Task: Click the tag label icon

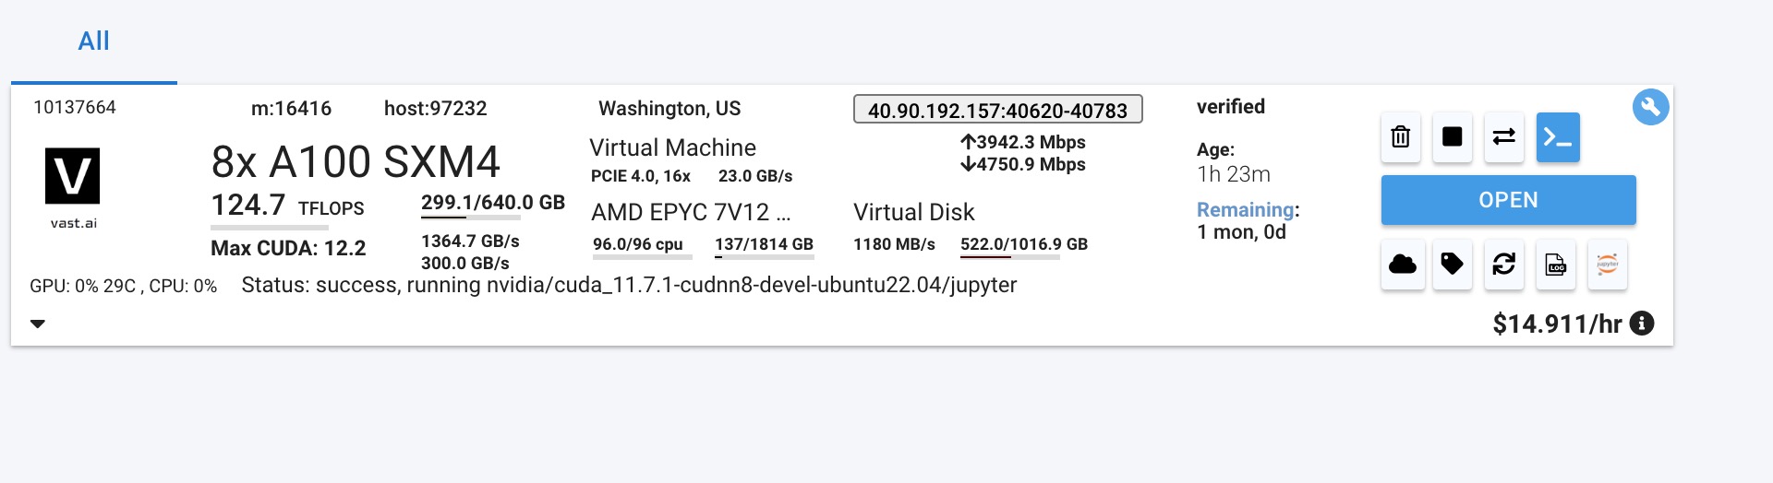Action: (x=1453, y=265)
